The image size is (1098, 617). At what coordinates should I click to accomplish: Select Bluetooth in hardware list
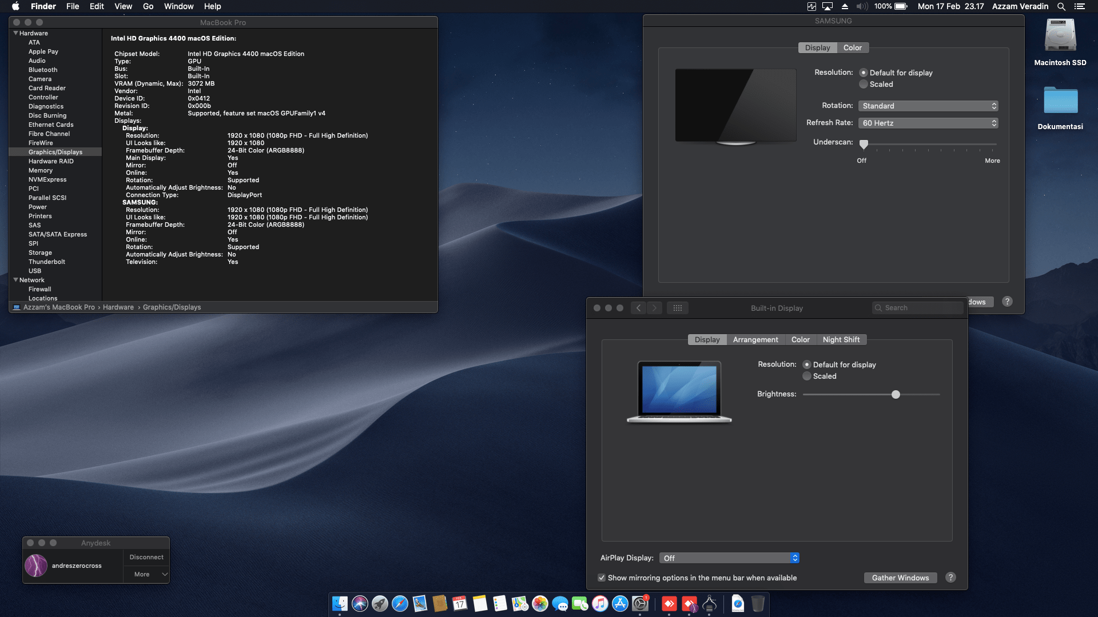(x=43, y=70)
